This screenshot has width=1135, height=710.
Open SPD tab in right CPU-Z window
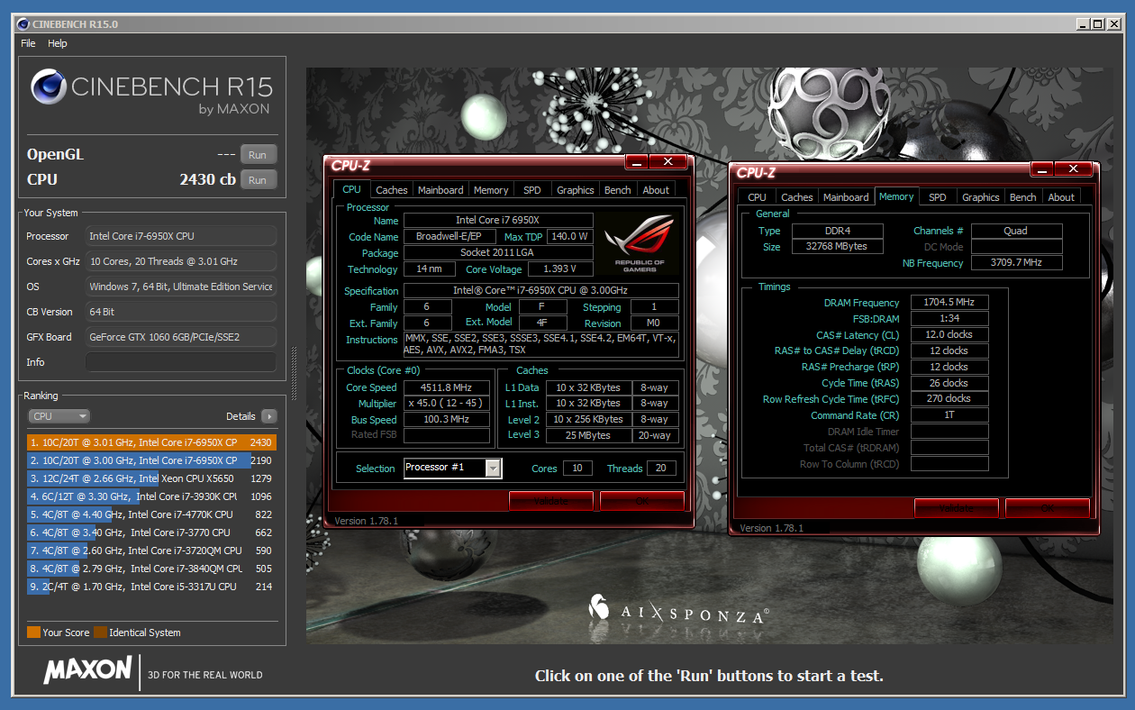tap(938, 197)
